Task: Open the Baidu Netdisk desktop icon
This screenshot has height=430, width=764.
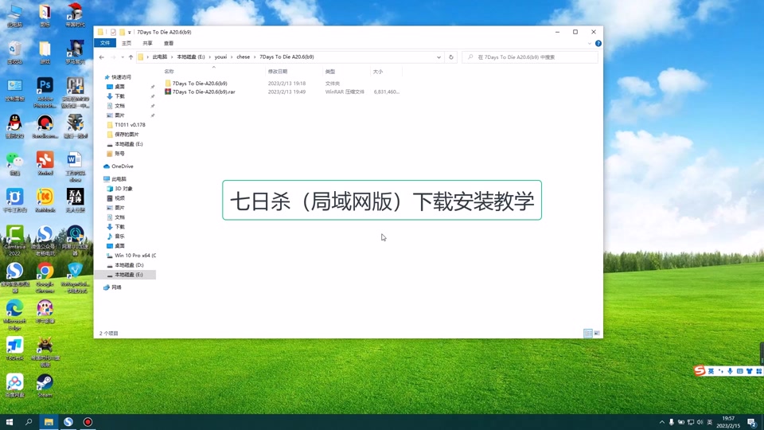Action: pyautogui.click(x=14, y=385)
